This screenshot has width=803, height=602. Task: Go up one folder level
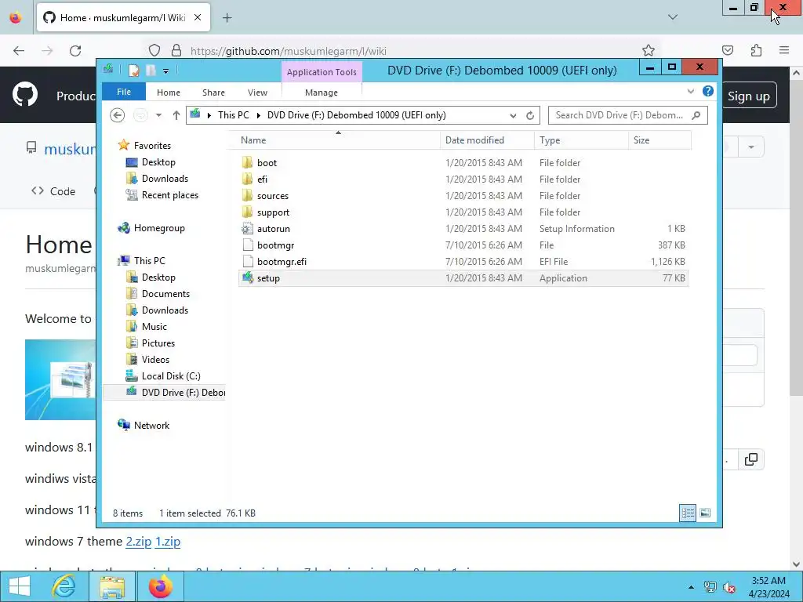(176, 115)
